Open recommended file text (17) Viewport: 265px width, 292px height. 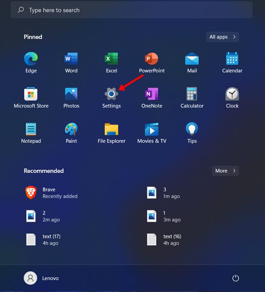(43, 239)
